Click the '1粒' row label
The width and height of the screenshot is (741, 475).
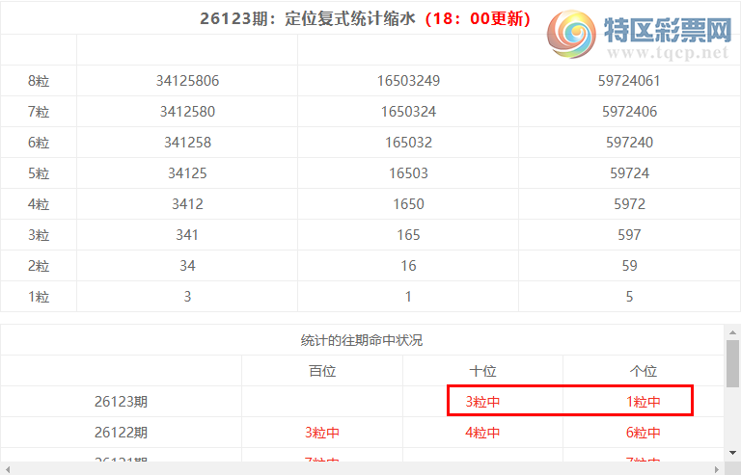pyautogui.click(x=39, y=297)
